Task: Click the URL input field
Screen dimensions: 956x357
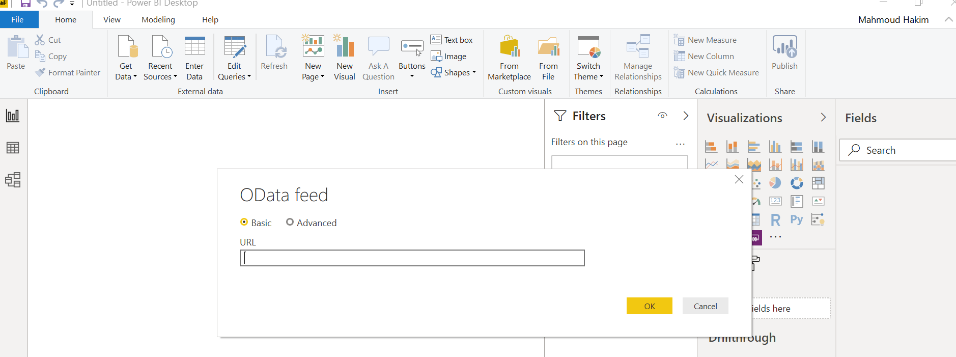Action: (412, 258)
